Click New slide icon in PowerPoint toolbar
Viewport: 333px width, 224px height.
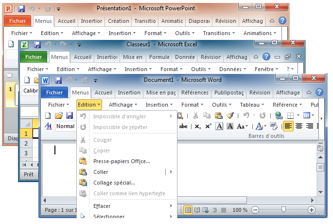click(11, 44)
